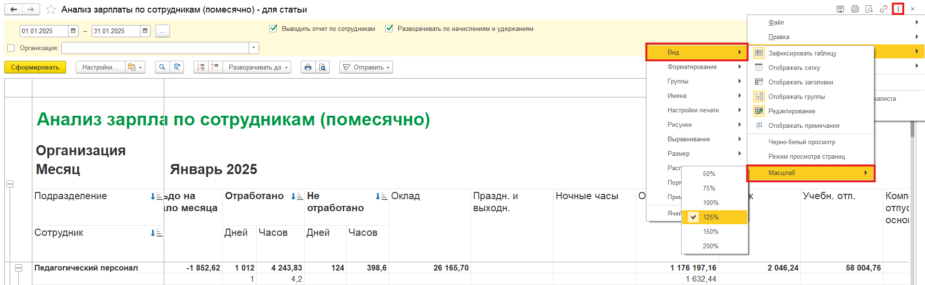Image resolution: width=925 pixels, height=285 pixels.
Task: Set scale to 100%
Action: tap(715, 203)
